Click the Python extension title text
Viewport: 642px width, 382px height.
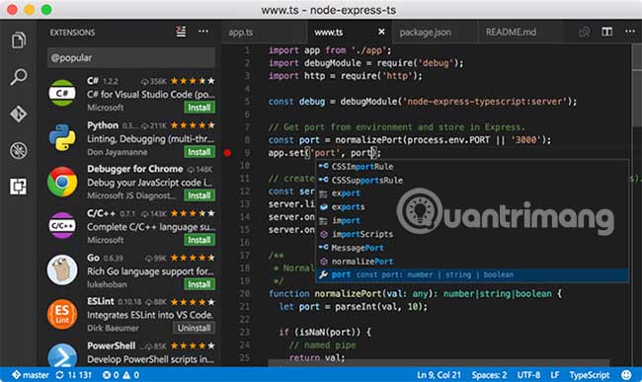click(103, 125)
